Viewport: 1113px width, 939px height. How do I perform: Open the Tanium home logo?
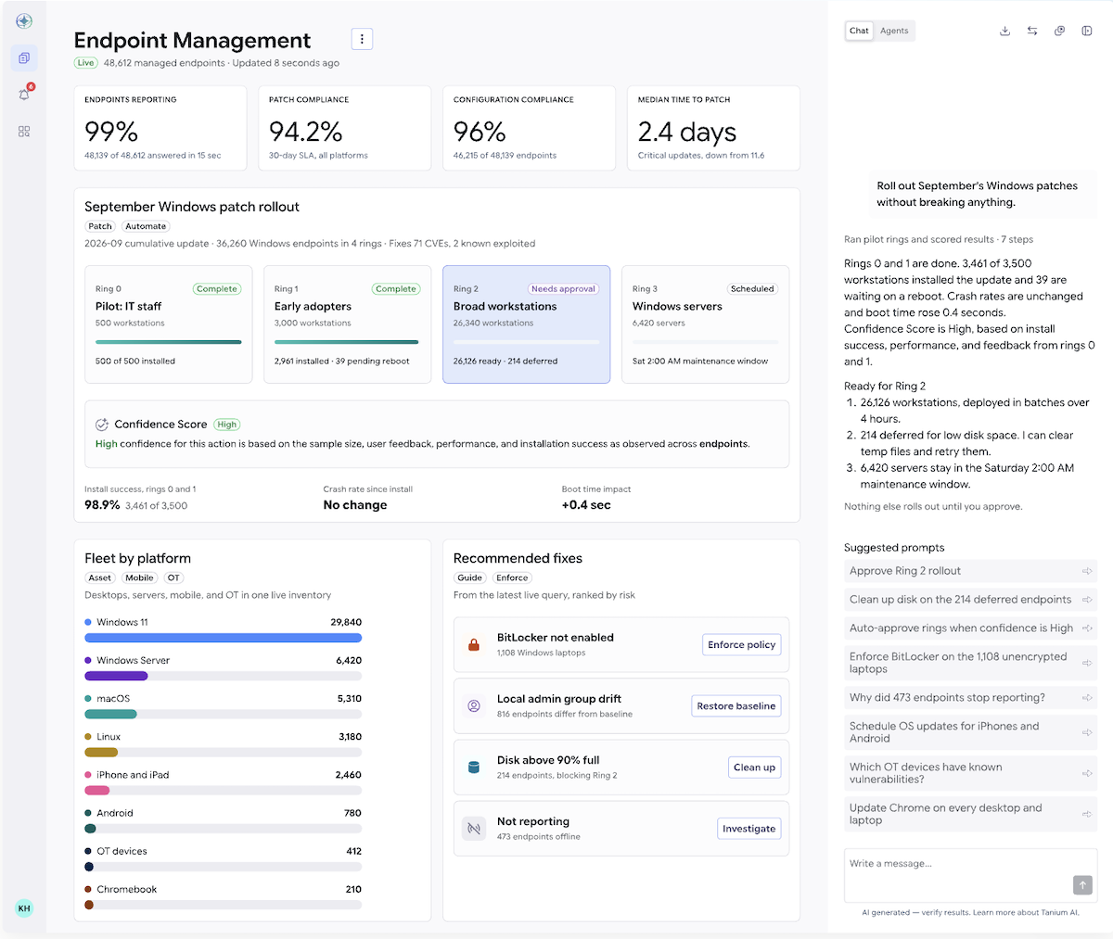pos(24,21)
